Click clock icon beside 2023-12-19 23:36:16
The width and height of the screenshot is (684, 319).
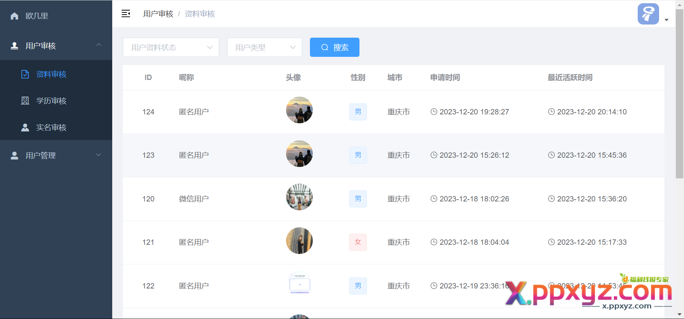(x=434, y=286)
